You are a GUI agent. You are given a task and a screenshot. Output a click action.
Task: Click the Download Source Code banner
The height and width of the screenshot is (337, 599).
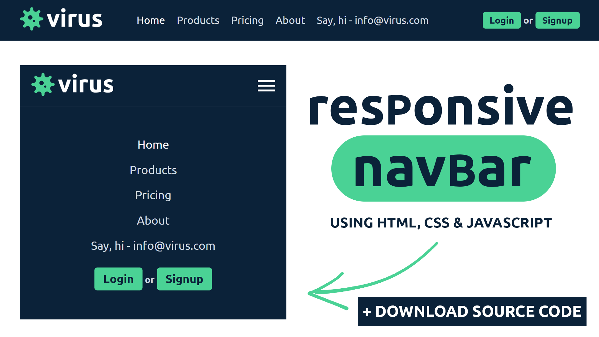[x=472, y=311]
